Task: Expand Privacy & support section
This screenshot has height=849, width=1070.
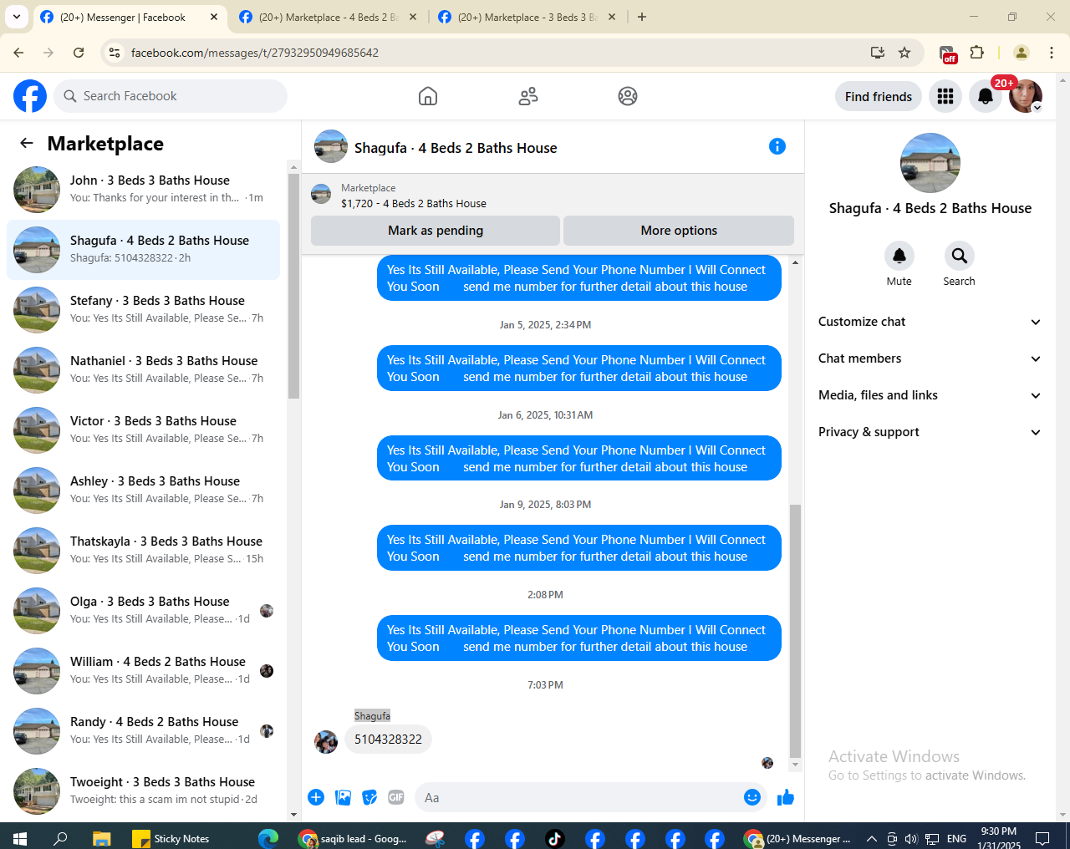Action: click(930, 432)
